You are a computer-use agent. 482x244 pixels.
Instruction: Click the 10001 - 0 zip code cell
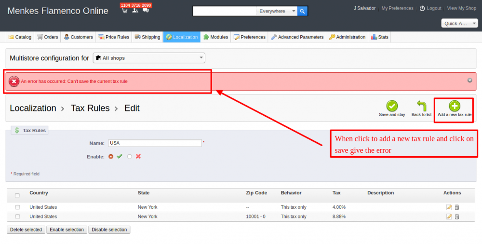(256, 217)
